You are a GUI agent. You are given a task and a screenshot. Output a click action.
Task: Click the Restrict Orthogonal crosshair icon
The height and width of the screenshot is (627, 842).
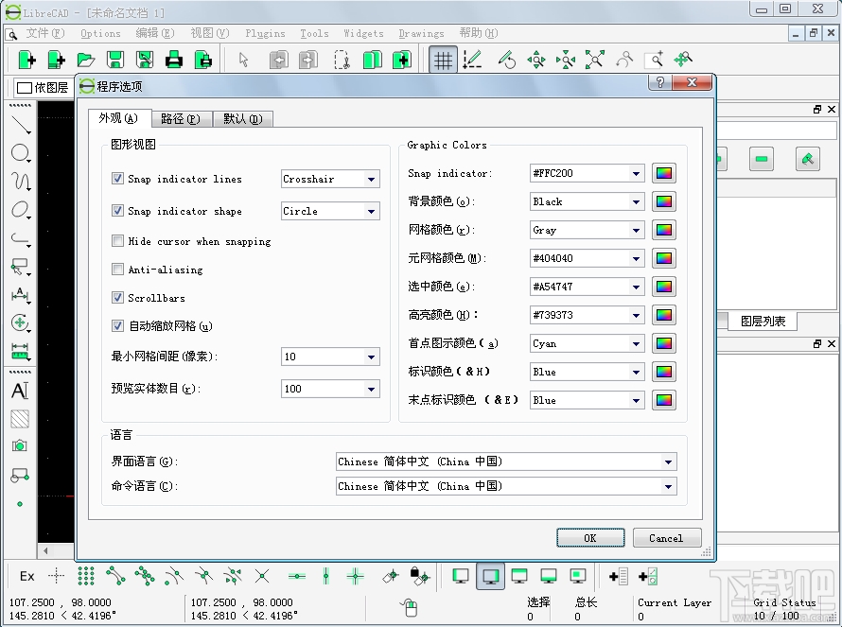point(355,576)
